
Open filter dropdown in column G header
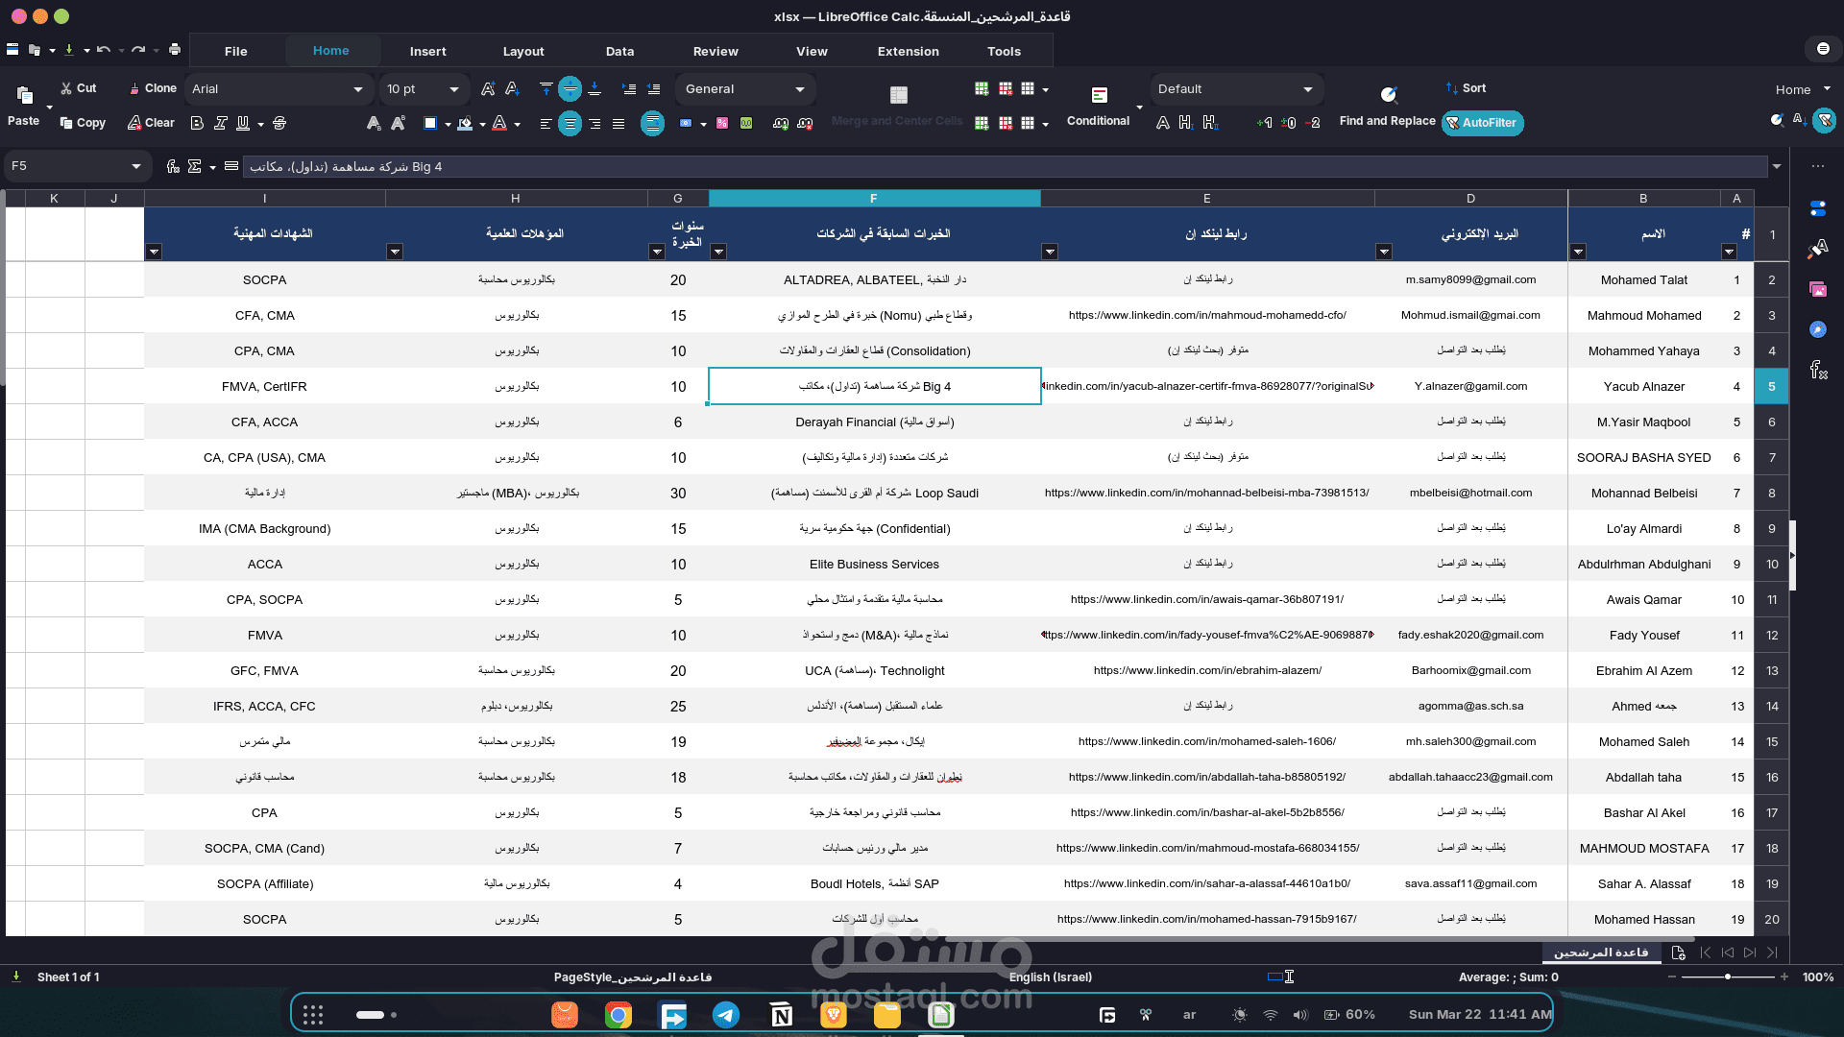point(657,252)
